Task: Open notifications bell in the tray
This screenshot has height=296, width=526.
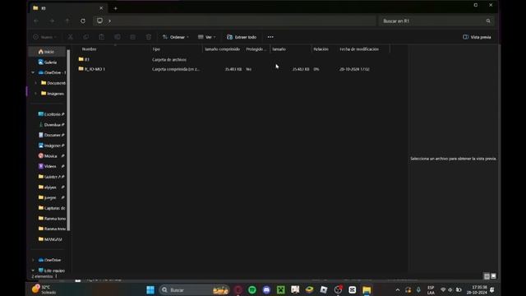Action: pyautogui.click(x=492, y=289)
